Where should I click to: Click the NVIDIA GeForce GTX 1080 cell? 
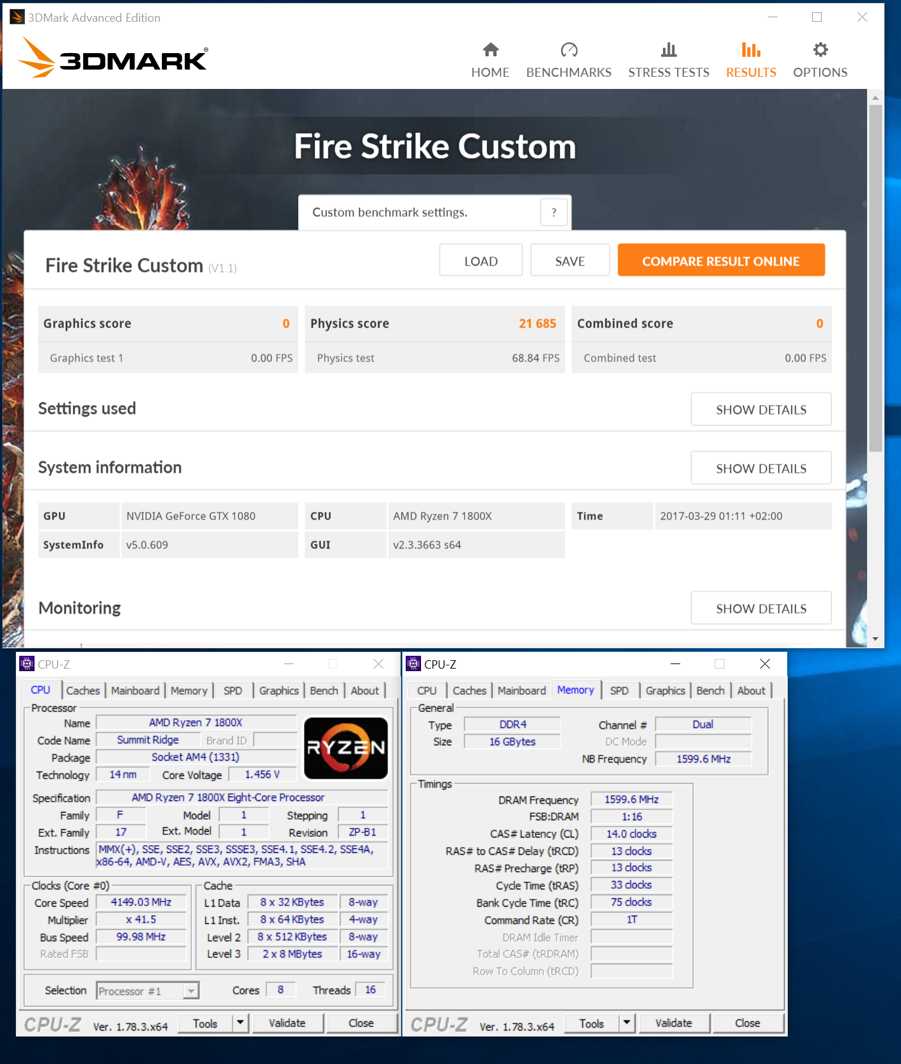click(210, 516)
